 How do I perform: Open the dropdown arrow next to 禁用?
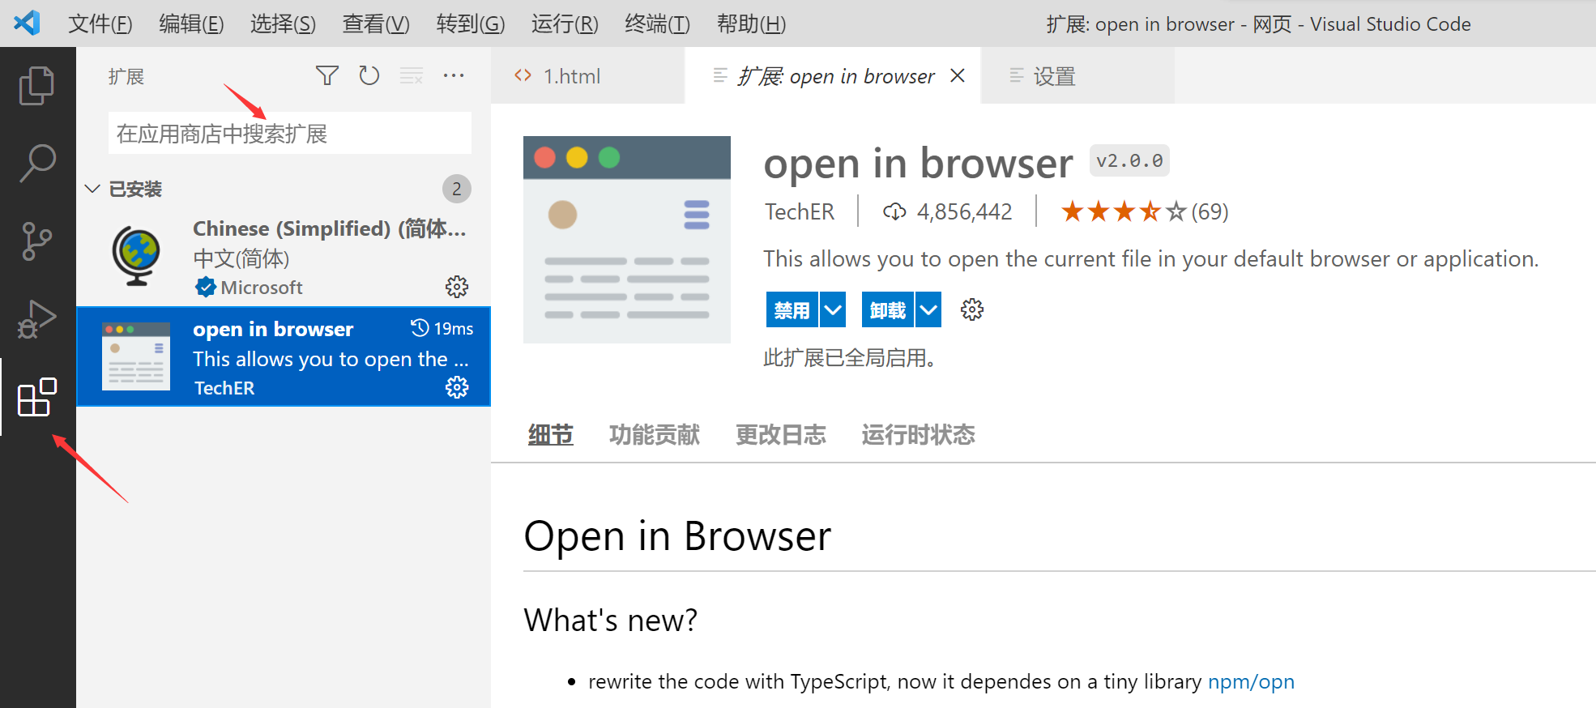[833, 309]
